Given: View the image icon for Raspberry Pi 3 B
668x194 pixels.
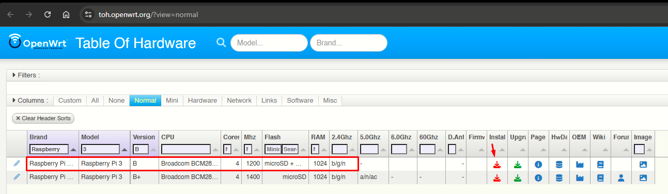Looking at the screenshot, I should coord(643,165).
